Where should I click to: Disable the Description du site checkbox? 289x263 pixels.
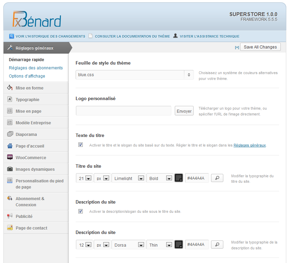coord(80,211)
